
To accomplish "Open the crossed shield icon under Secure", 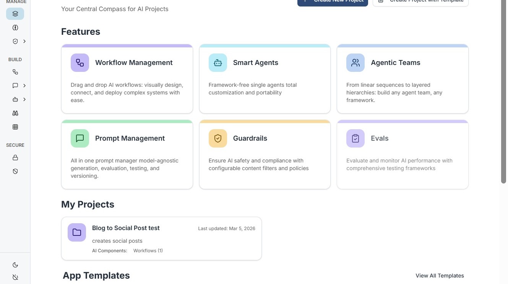I will (x=15, y=171).
